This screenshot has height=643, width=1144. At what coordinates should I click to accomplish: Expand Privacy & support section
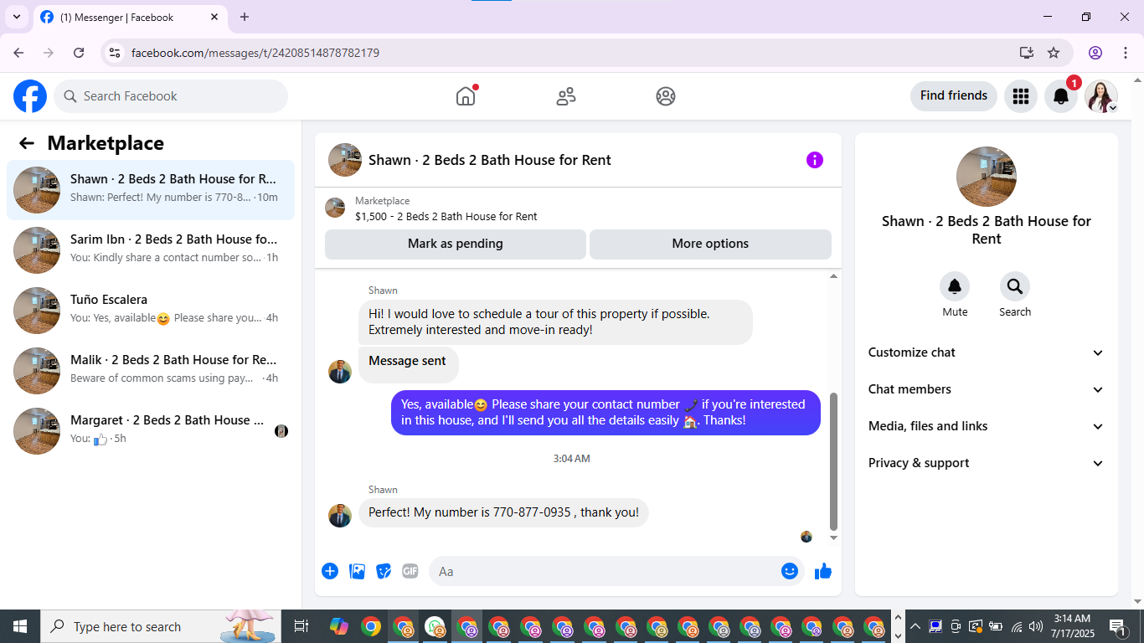[987, 463]
